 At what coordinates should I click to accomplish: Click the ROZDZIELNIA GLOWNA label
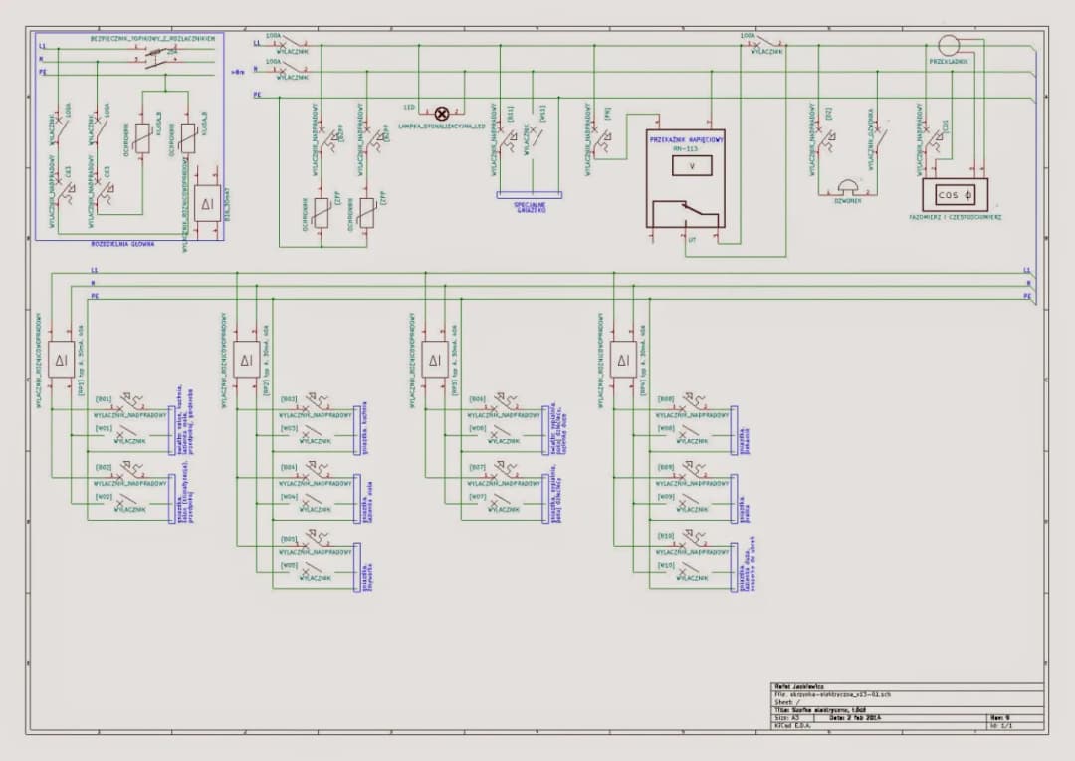(x=121, y=244)
